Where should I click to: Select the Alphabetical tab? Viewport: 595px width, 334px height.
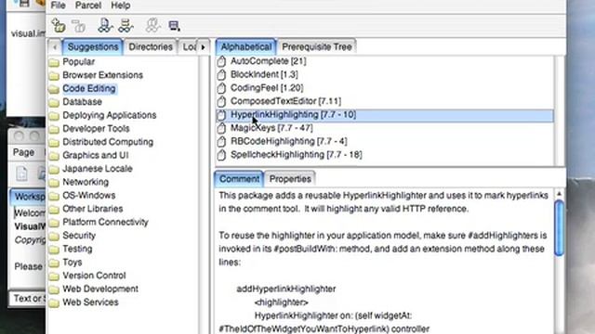tap(245, 47)
